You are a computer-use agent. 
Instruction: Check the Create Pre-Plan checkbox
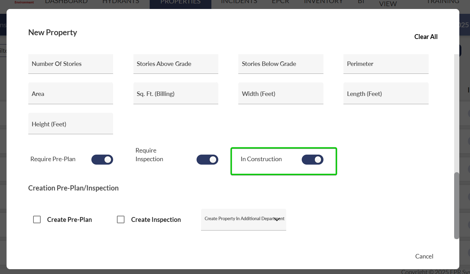(x=37, y=219)
